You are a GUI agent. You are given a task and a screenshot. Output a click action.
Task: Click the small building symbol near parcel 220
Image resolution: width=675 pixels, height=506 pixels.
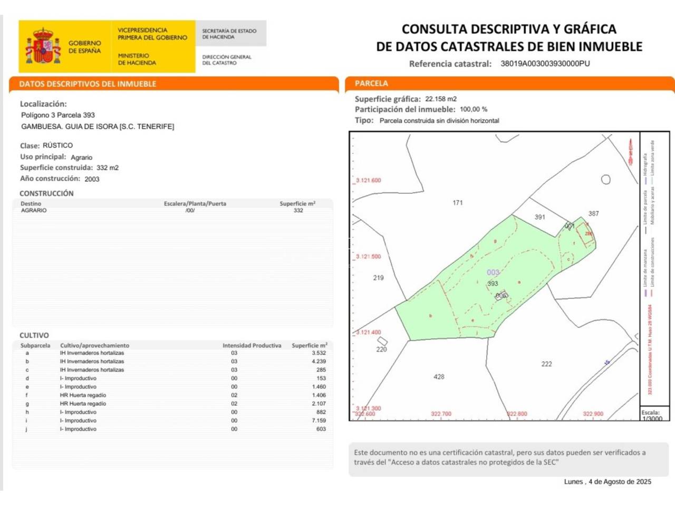tap(382, 341)
